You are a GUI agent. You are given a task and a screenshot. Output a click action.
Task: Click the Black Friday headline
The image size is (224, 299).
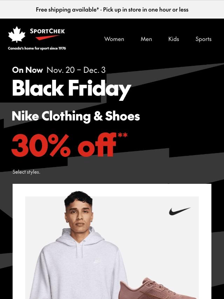tap(72, 89)
